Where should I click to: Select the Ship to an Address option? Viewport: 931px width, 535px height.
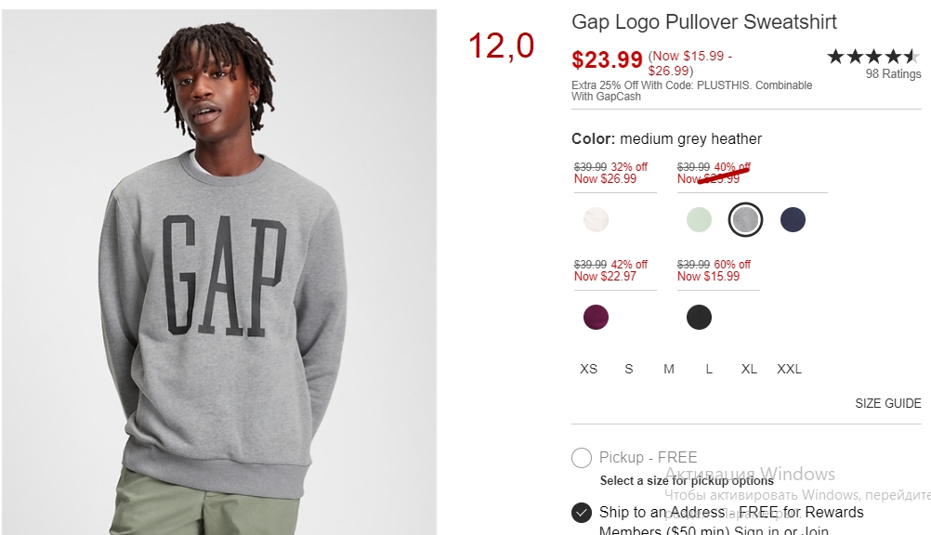582,513
